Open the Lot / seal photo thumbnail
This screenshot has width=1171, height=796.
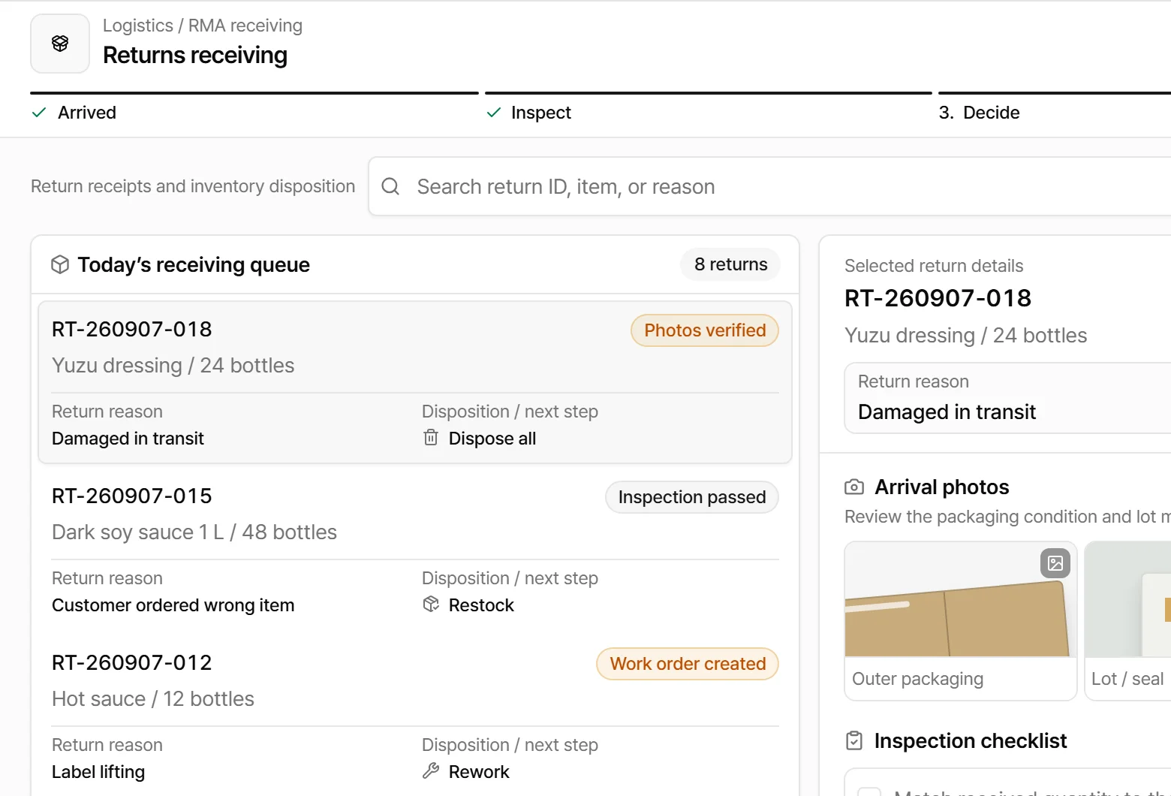1128,621
